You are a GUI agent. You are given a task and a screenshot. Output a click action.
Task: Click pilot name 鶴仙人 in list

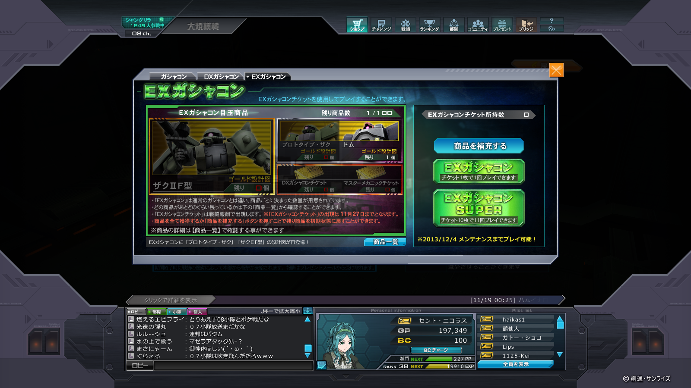tap(511, 329)
